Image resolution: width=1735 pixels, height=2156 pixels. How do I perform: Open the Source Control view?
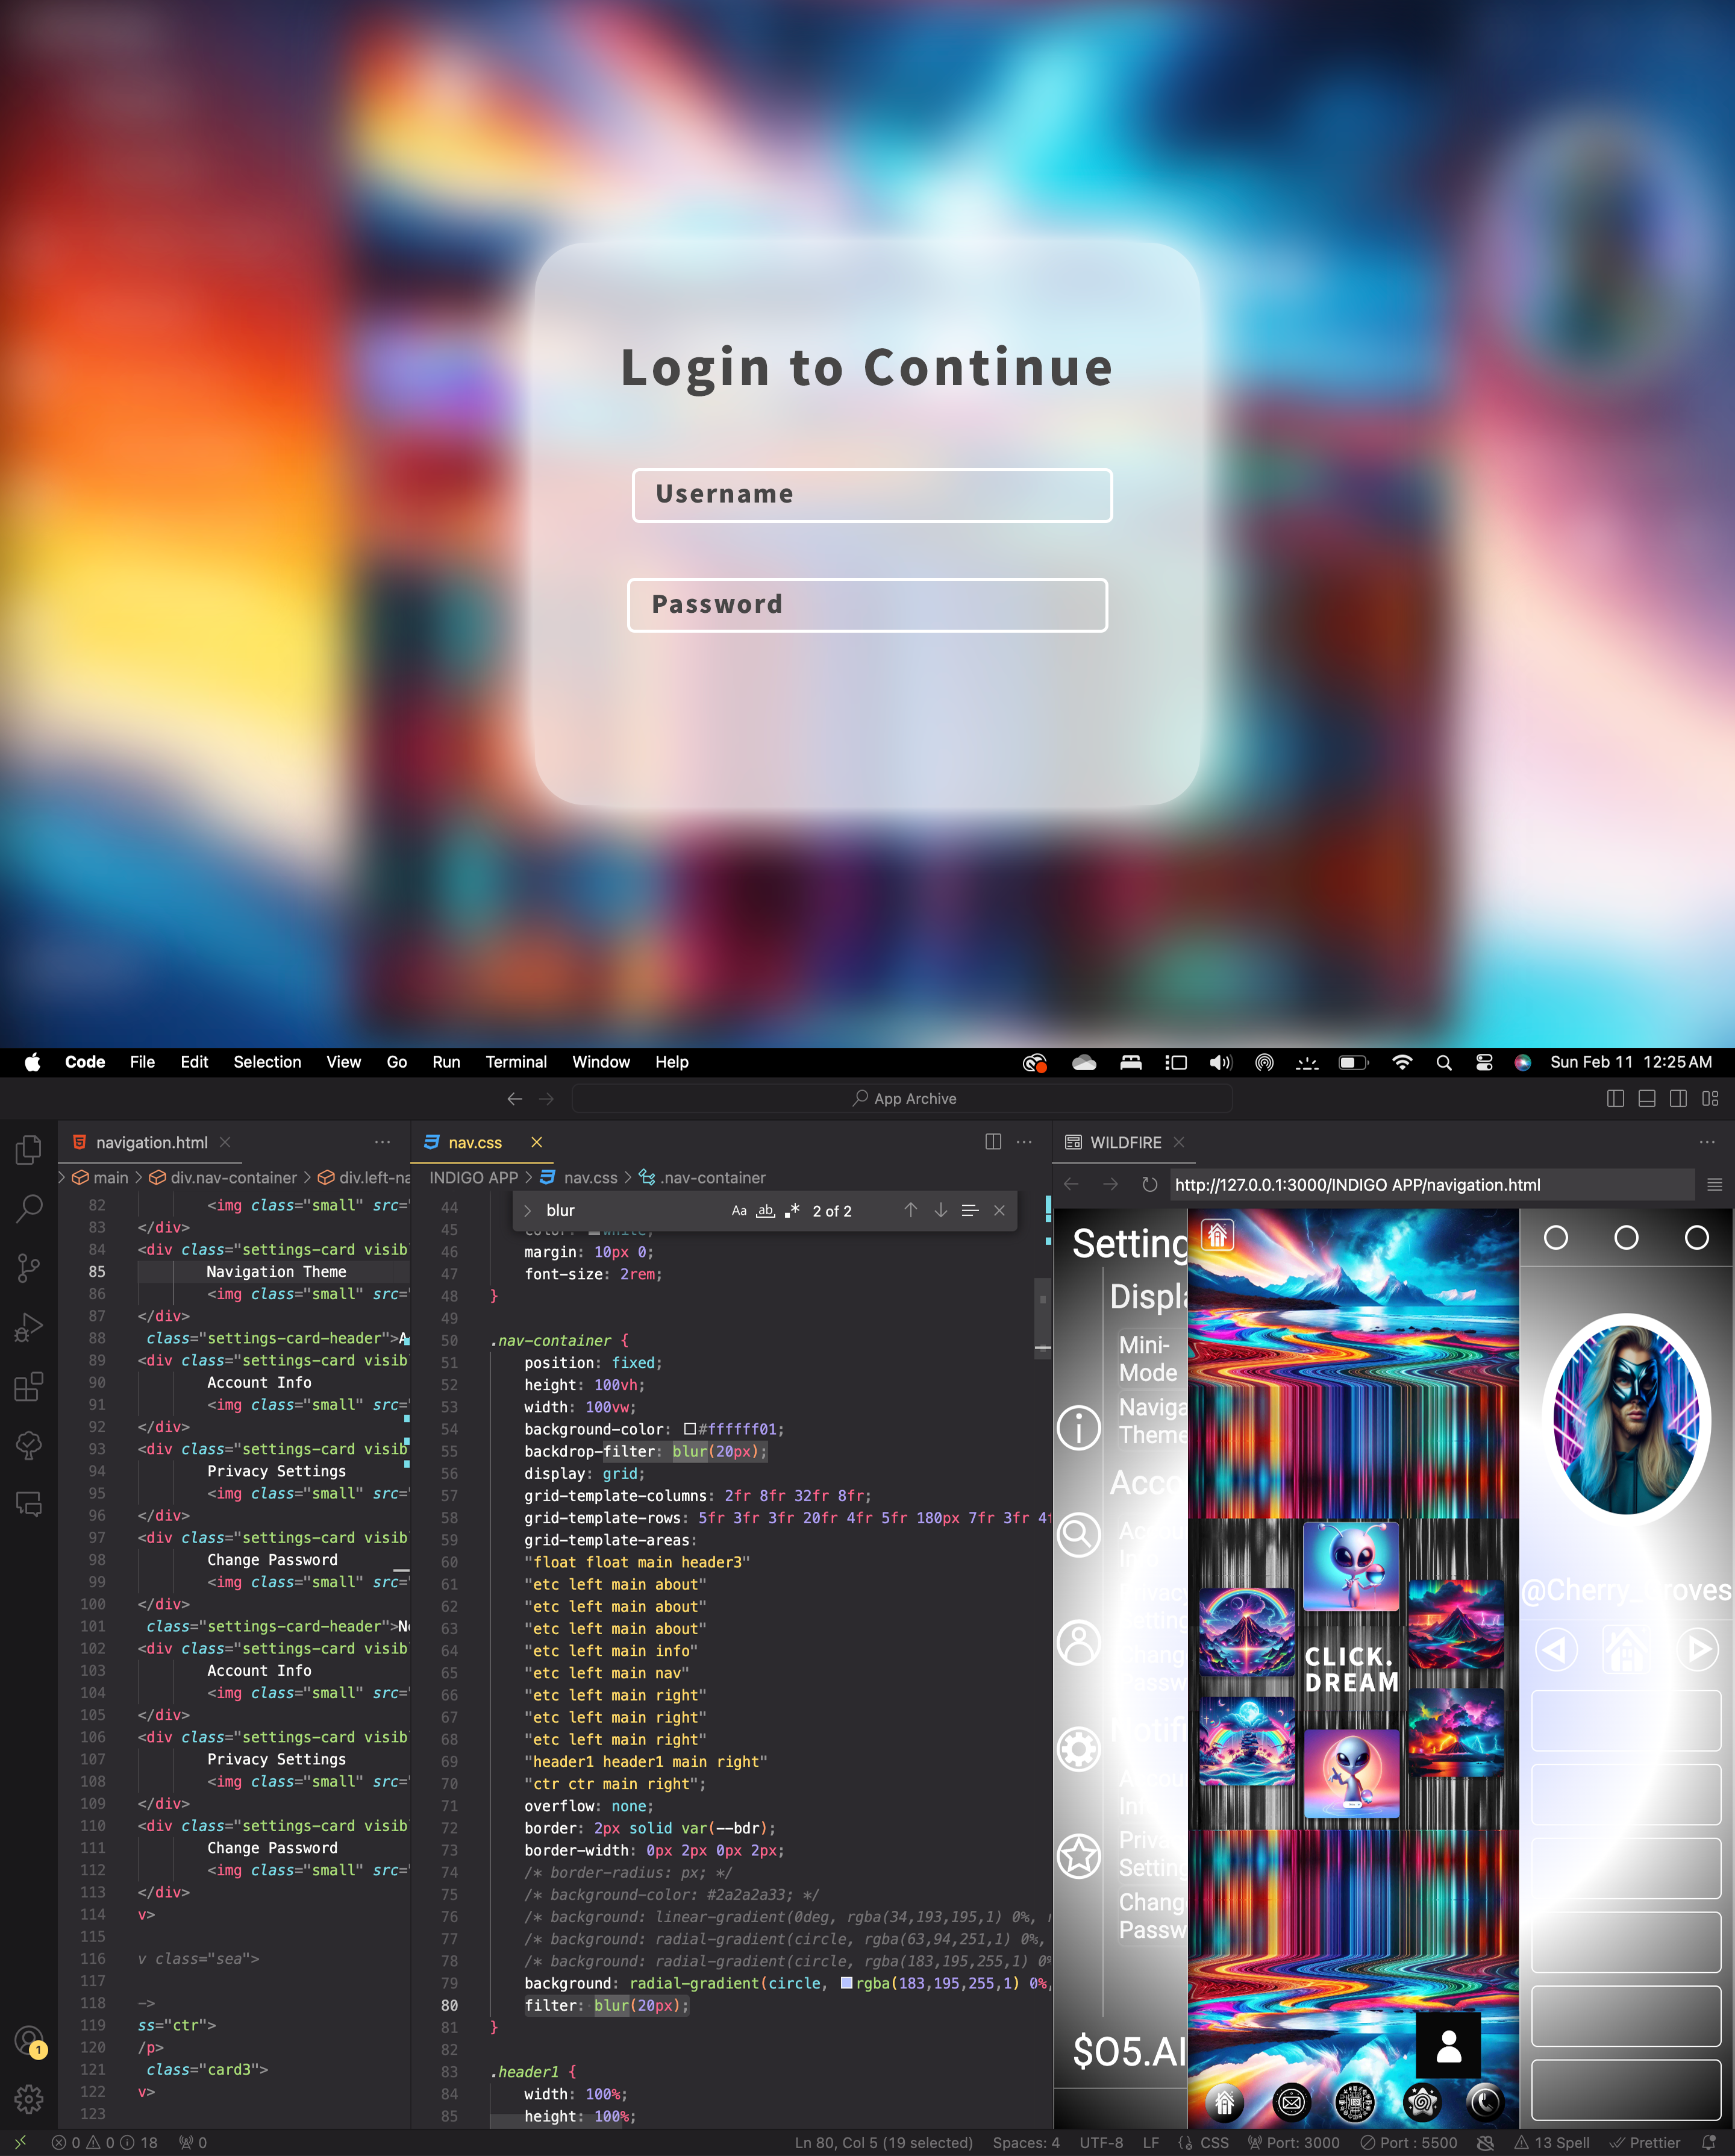point(28,1268)
